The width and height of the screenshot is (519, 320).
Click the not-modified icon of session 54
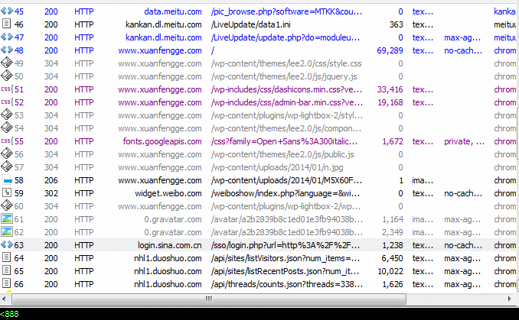pyautogui.click(x=7, y=128)
